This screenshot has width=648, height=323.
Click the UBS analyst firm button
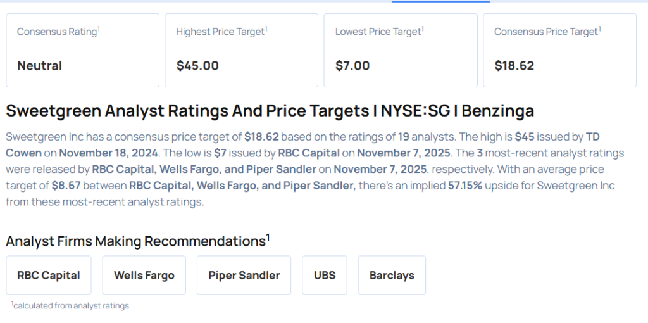click(325, 275)
